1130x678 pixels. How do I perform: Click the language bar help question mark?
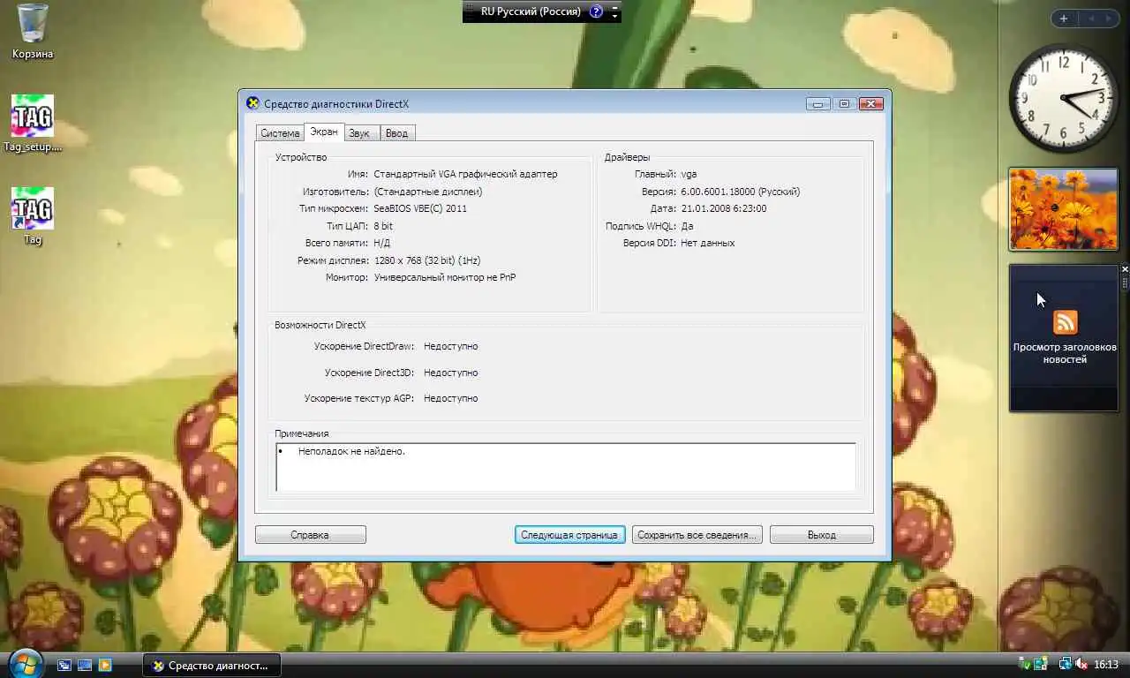tap(596, 11)
